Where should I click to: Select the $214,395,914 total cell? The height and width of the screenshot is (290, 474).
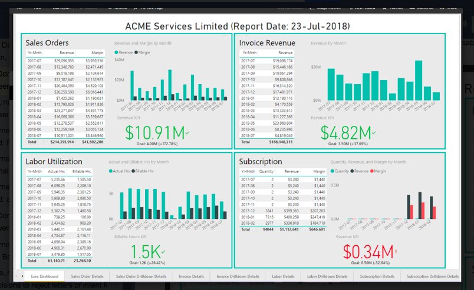(x=62, y=142)
